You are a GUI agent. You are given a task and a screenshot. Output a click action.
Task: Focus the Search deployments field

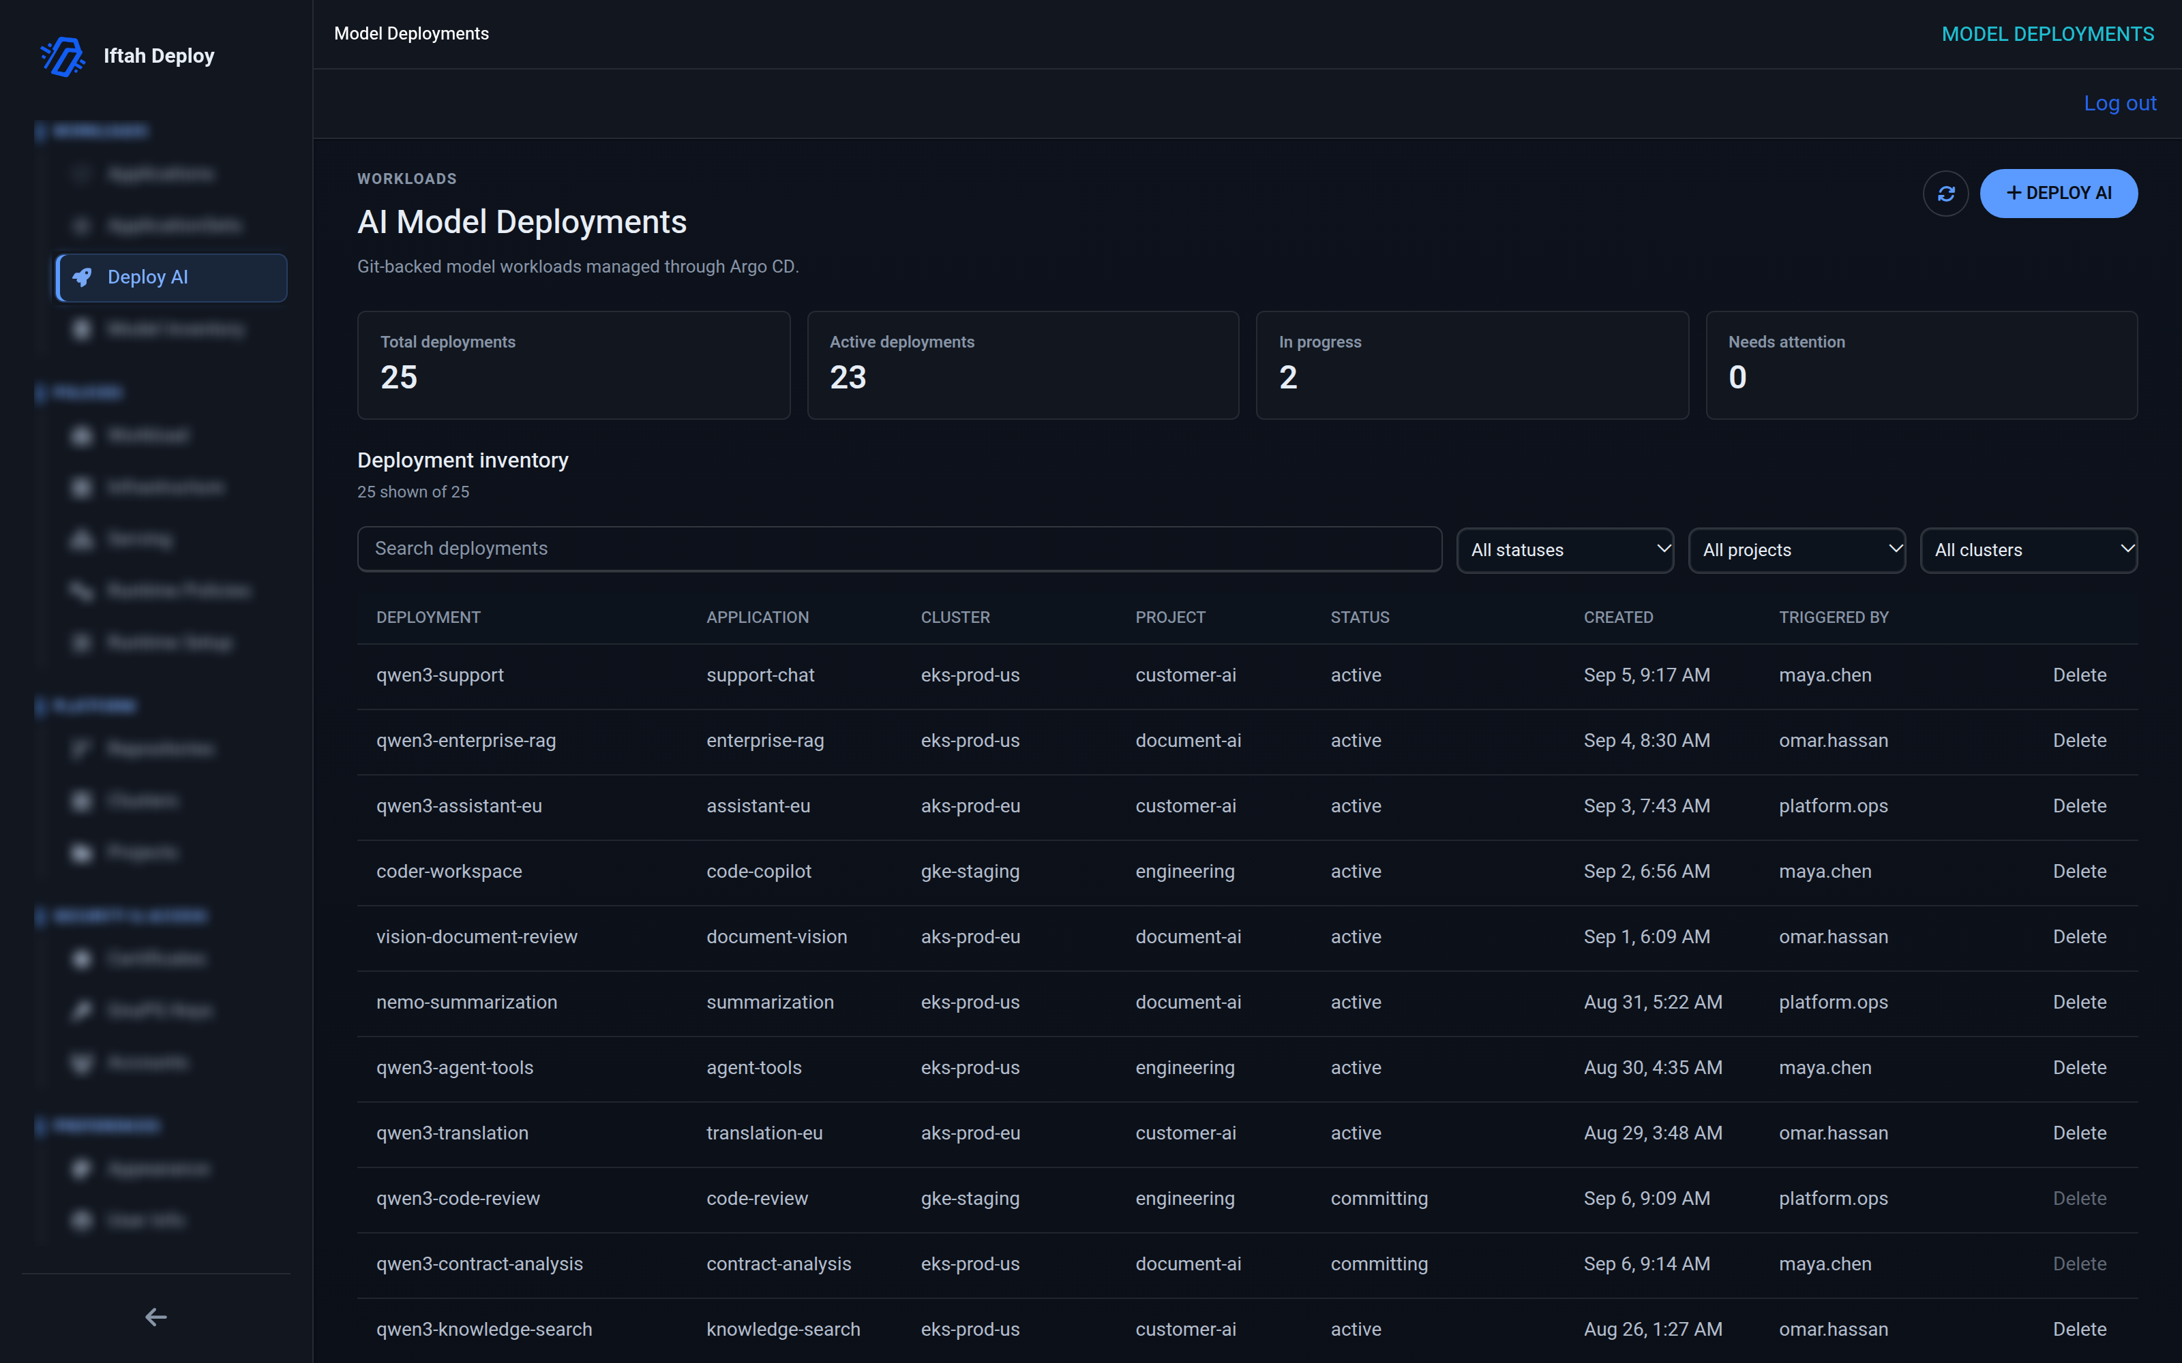click(900, 549)
